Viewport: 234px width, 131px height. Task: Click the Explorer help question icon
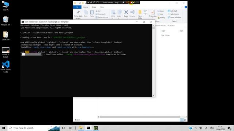pyautogui.click(x=186, y=7)
